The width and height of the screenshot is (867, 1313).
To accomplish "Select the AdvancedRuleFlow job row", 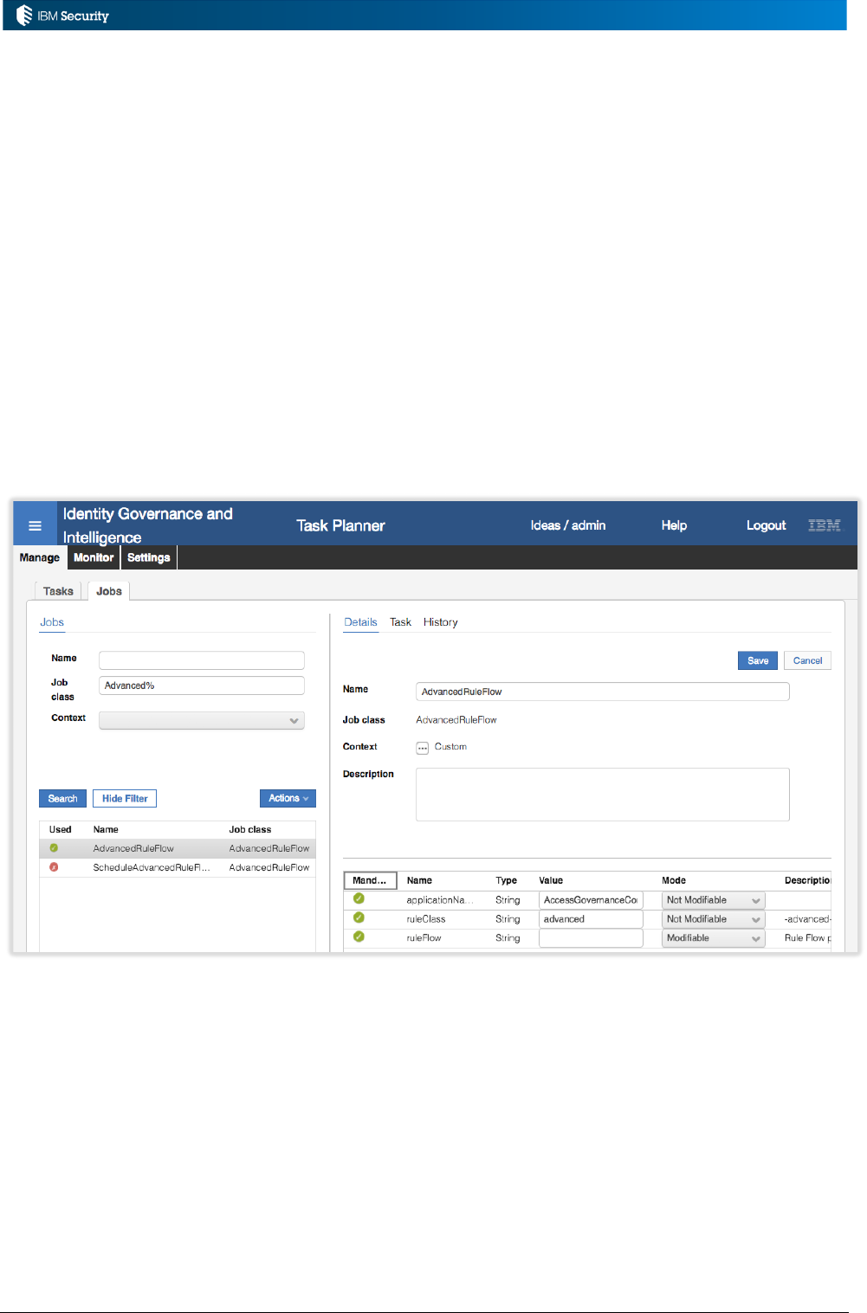I will point(178,848).
